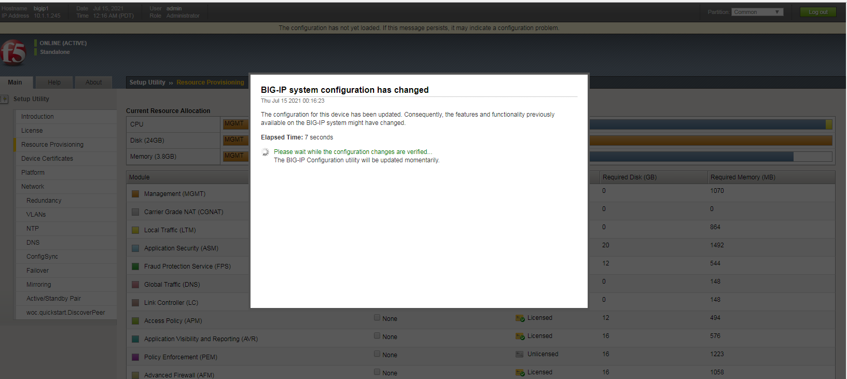This screenshot has height=379, width=847.
Task: Click the Access Policy (APM) module icon
Action: click(x=135, y=321)
